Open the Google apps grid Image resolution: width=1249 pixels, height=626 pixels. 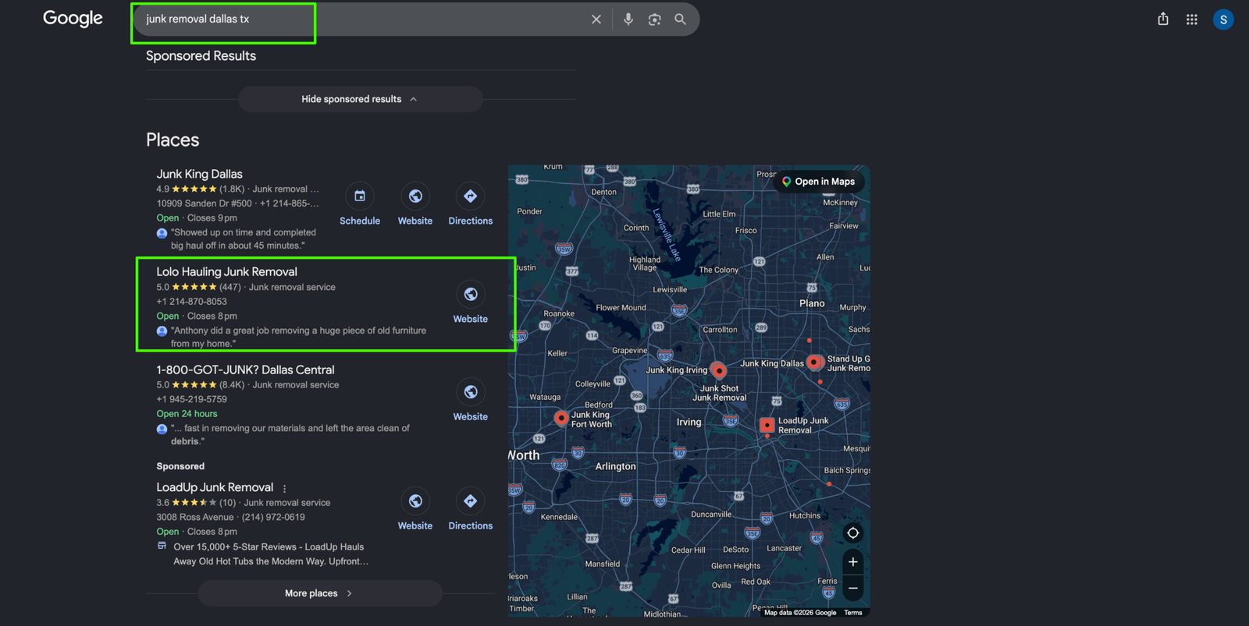point(1192,19)
